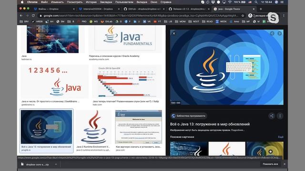Viewport: 305px width, 171px height.
Task: Switch to the Release v3.1.3 tab
Action: click(189, 9)
